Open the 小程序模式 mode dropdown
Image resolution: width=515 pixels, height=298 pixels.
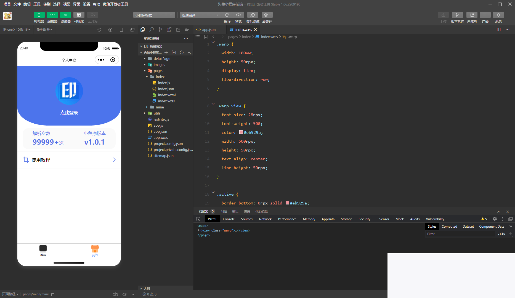pos(154,15)
